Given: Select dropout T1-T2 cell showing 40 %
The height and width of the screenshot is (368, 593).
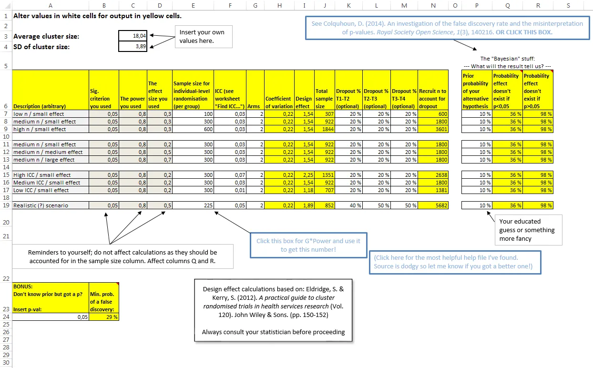Looking at the screenshot, I should pyautogui.click(x=348, y=205).
